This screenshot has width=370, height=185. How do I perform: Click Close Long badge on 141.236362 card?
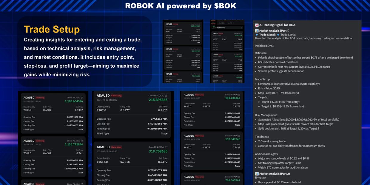pos(200,95)
